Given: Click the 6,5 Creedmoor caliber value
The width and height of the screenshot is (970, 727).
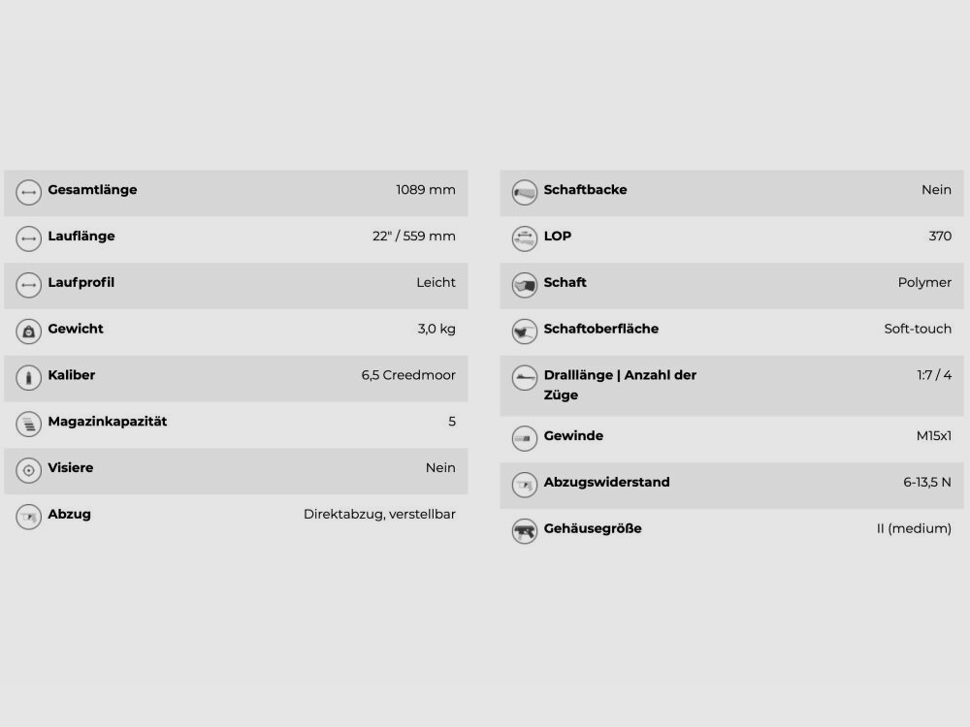Looking at the screenshot, I should pyautogui.click(x=408, y=375).
